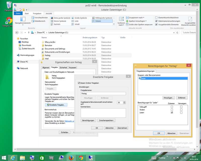
Task: Open Firefox from the taskbar
Action: tap(71, 158)
